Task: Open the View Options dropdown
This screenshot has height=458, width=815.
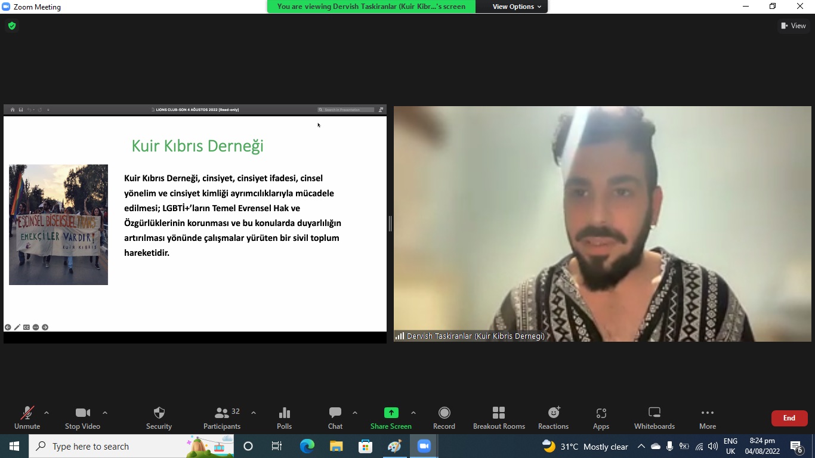Action: coord(517,7)
